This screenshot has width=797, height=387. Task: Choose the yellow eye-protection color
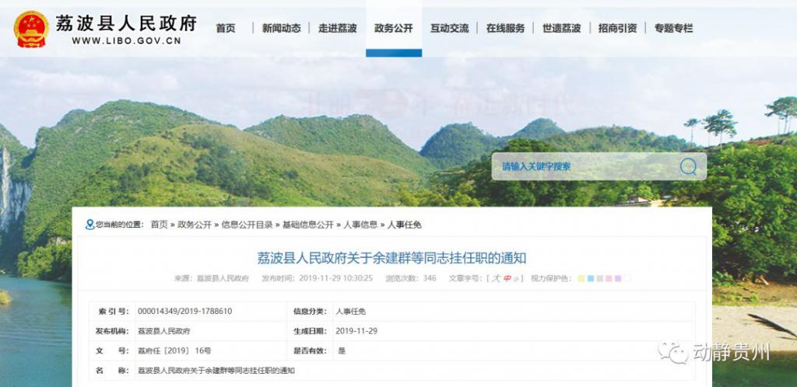pos(581,278)
